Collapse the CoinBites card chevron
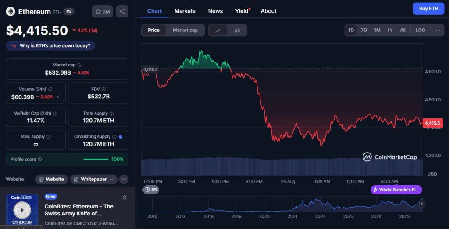449x229 pixels. (x=125, y=197)
